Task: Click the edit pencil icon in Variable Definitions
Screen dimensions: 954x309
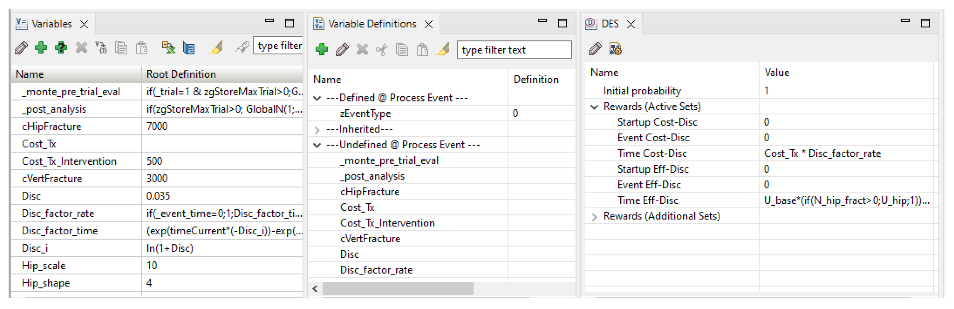Action: pyautogui.click(x=342, y=49)
